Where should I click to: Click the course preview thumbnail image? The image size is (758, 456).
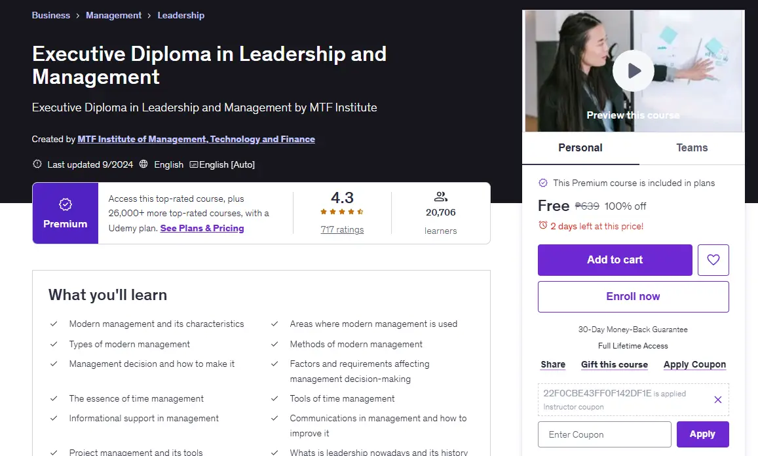[x=634, y=71]
